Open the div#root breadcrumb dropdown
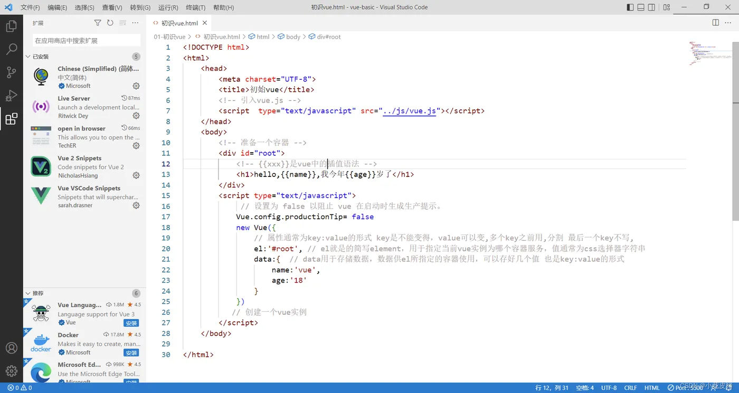 click(x=325, y=37)
